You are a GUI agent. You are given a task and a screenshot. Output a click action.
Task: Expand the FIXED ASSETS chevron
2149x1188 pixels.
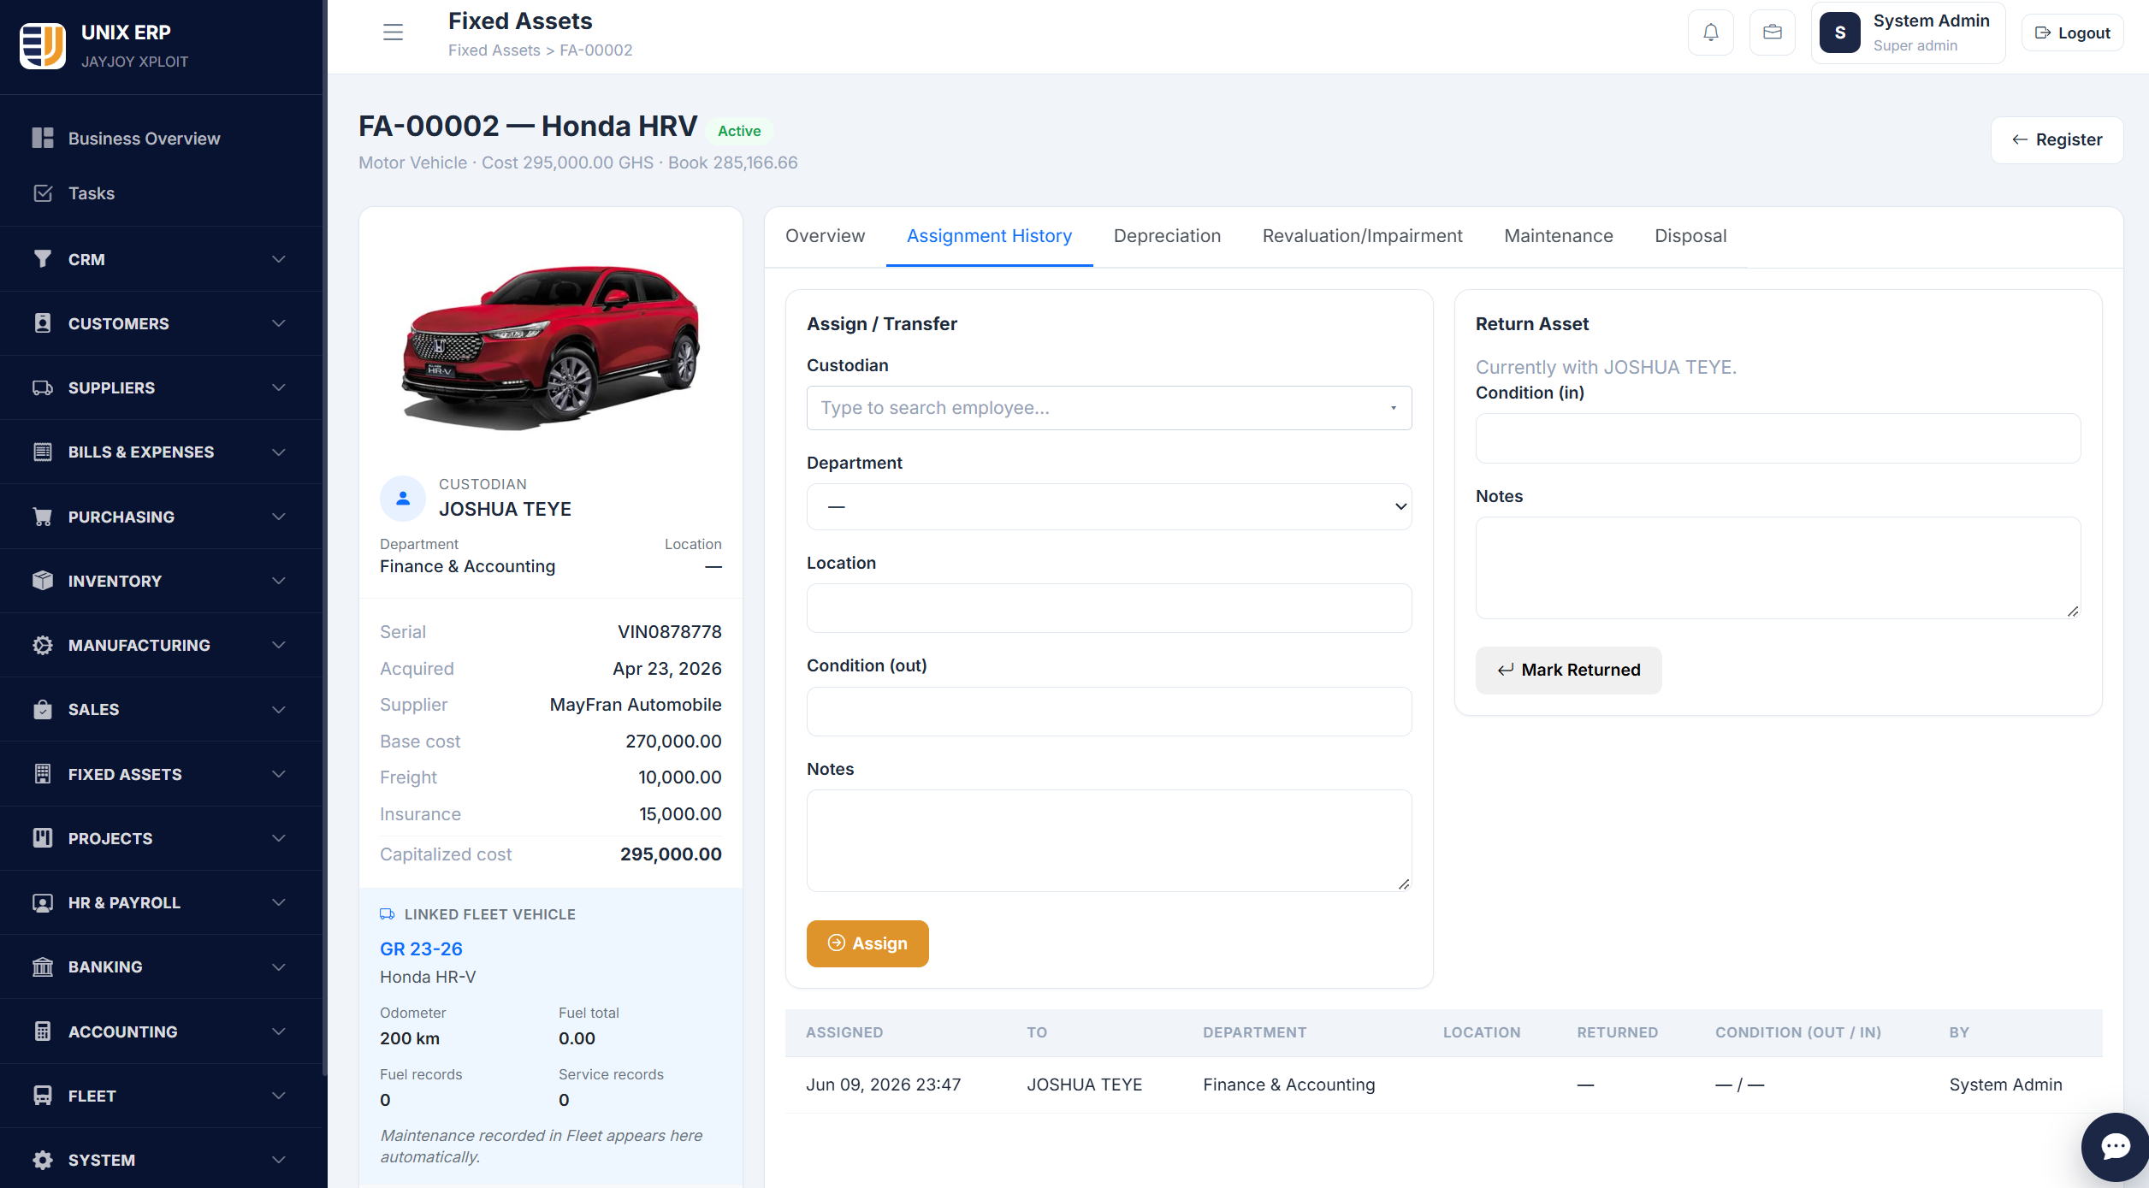pos(278,774)
